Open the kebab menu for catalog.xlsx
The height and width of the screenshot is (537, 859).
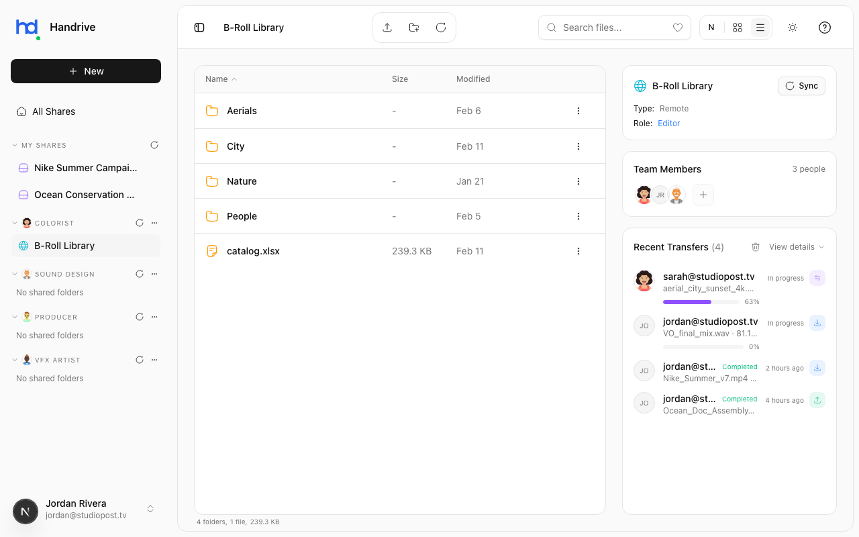coord(578,250)
